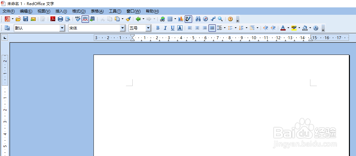This screenshot has width=356, height=156.
Task: Toggle Nonprinting Characters icon
Action: (x=213, y=19)
